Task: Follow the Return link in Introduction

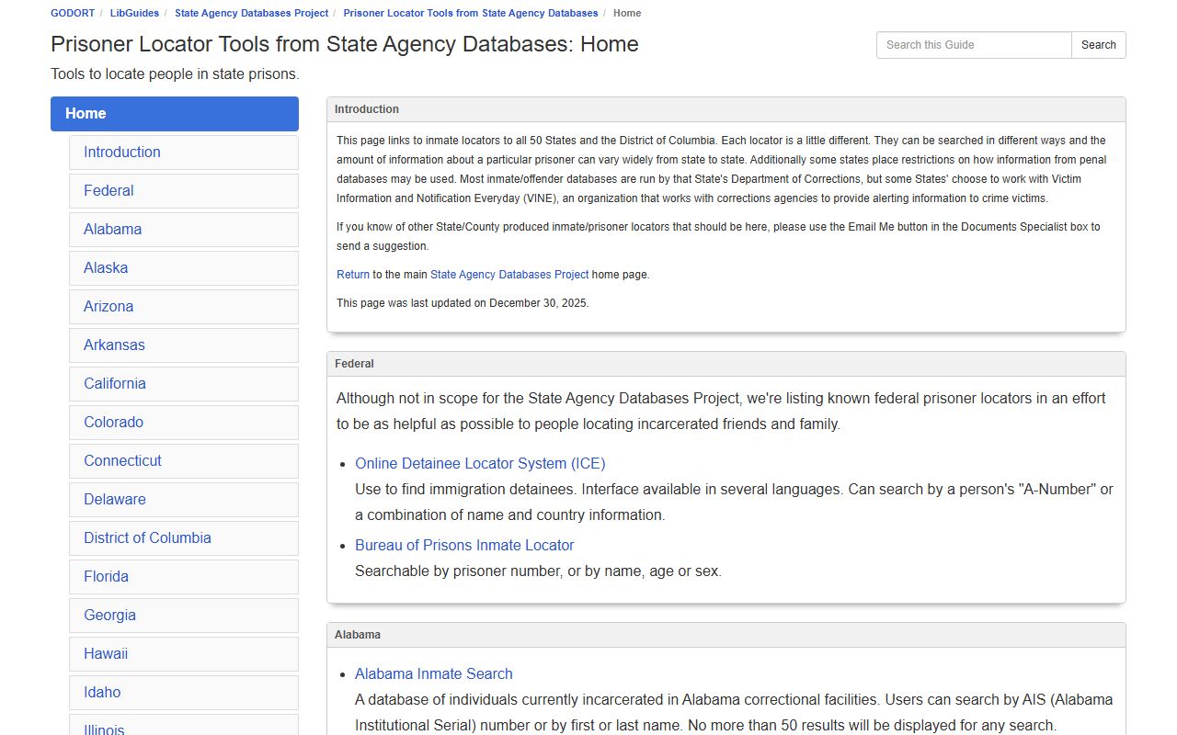Action: point(353,275)
